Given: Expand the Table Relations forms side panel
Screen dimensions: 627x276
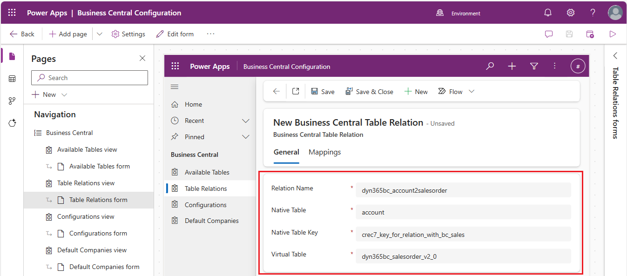Looking at the screenshot, I should pos(615,56).
